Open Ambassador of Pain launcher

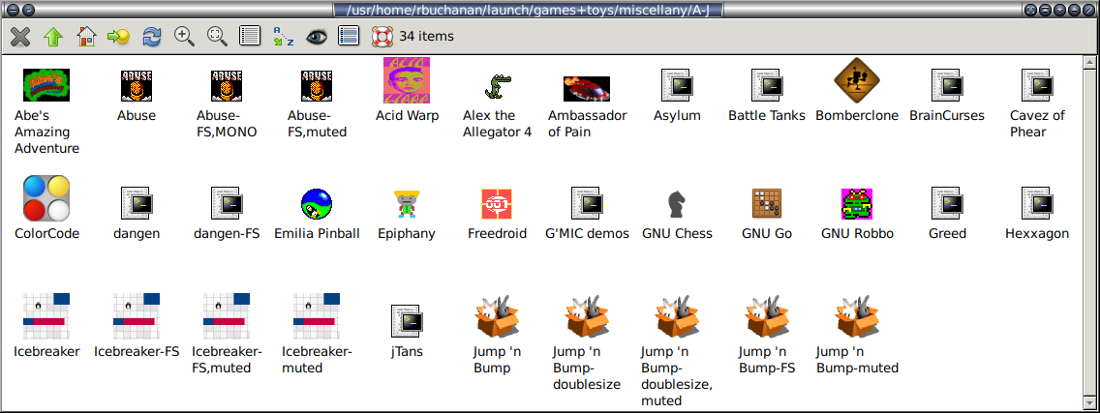(x=587, y=88)
